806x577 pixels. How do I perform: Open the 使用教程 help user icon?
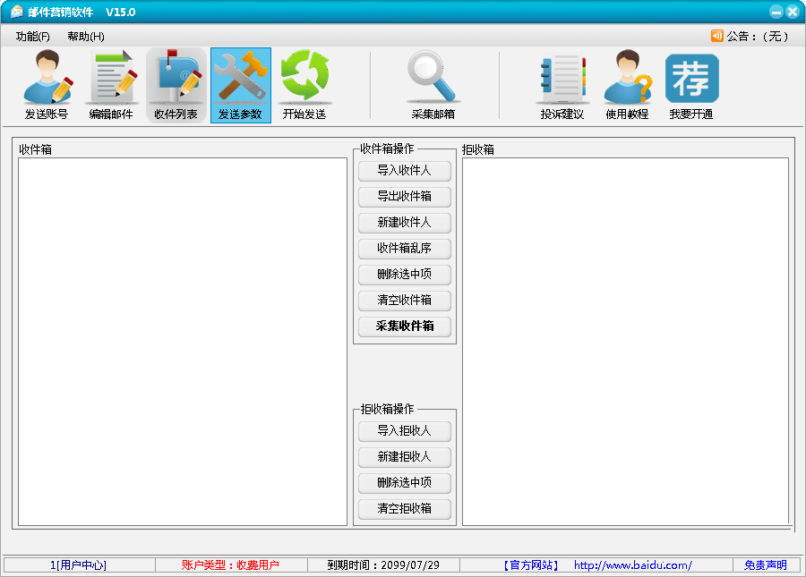(627, 85)
